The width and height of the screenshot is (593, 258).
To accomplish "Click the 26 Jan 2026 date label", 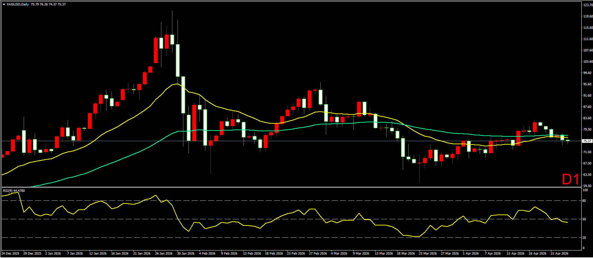I will 164,254.
